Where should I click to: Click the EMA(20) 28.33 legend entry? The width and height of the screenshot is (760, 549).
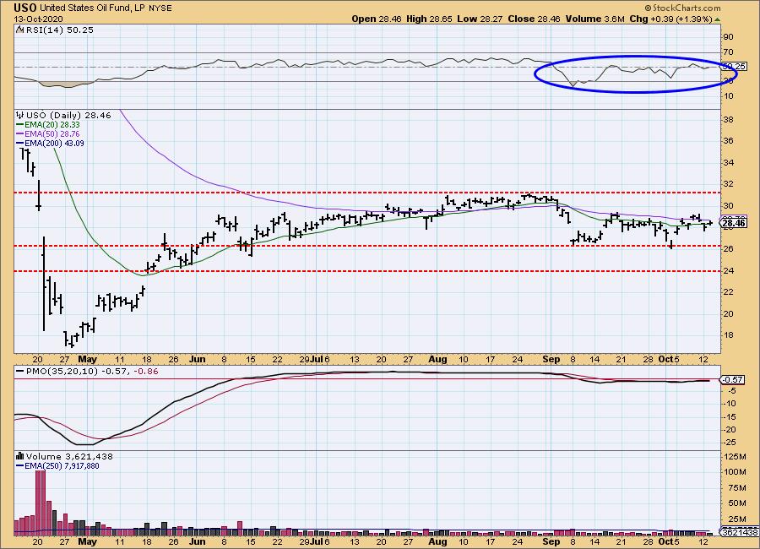click(48, 125)
